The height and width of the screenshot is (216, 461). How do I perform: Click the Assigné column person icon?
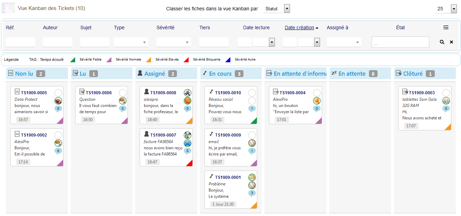click(x=140, y=73)
